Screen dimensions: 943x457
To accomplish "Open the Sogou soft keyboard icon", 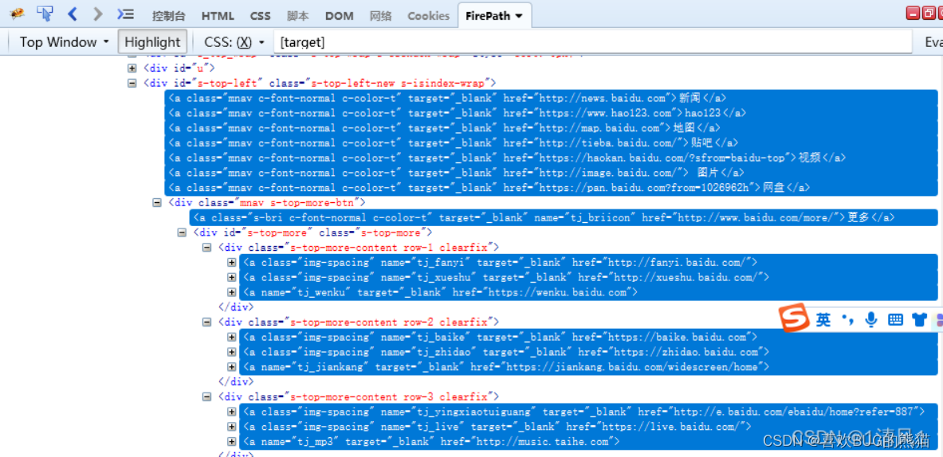I will [895, 319].
